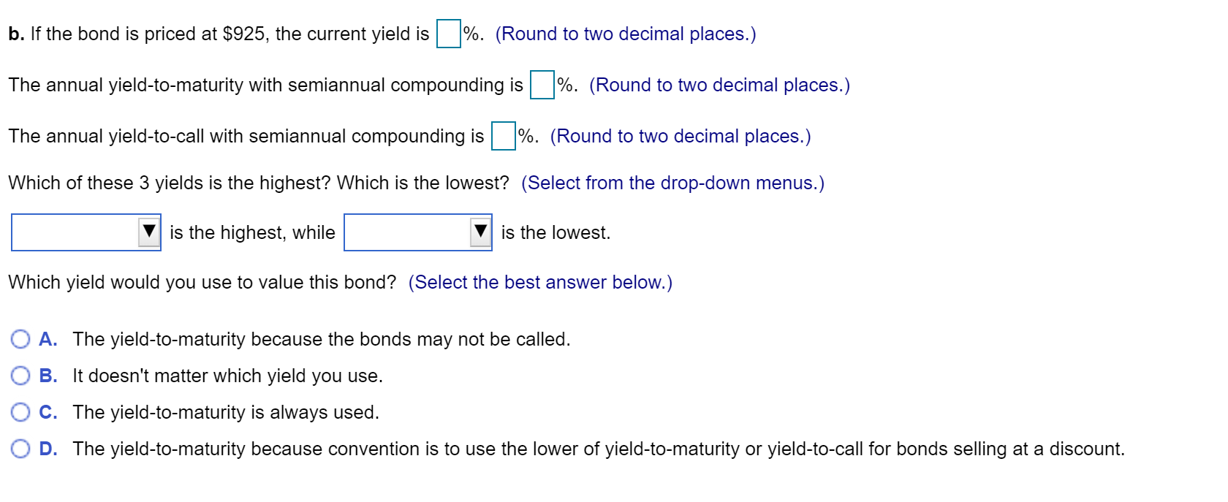The image size is (1228, 502).
Task: Click the label 'is the lowest'
Action: point(554,232)
